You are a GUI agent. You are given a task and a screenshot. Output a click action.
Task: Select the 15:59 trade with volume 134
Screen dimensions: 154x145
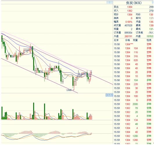tap(133, 120)
